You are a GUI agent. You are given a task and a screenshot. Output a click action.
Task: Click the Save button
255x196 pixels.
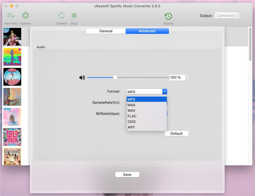[x=127, y=175]
